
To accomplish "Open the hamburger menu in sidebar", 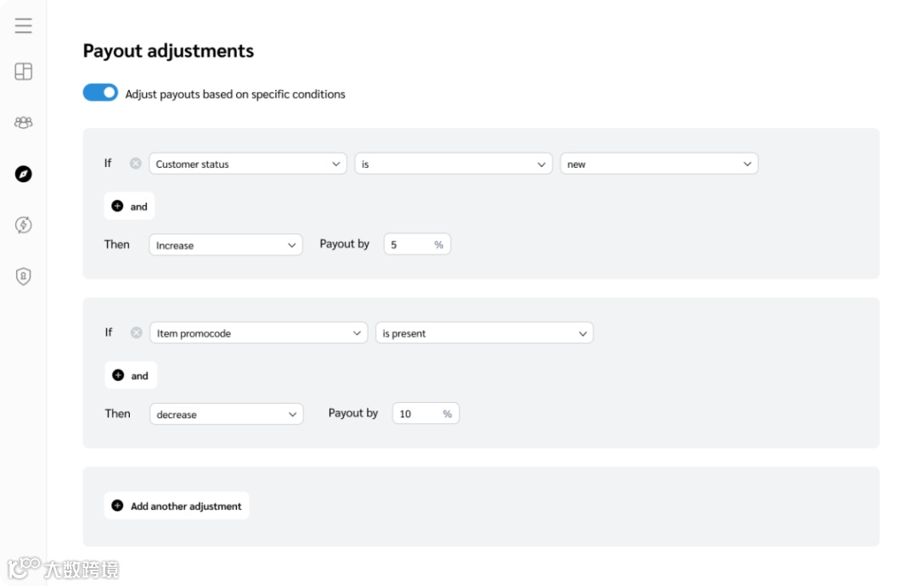I will [x=24, y=25].
